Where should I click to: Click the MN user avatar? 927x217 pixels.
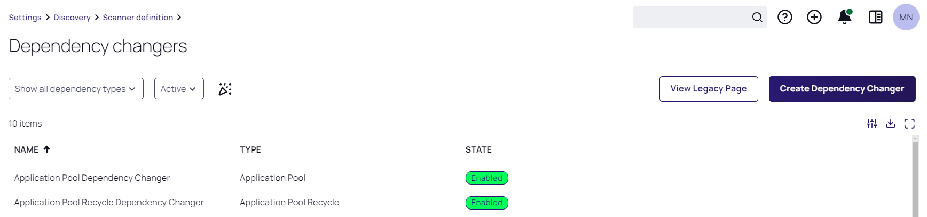click(906, 17)
